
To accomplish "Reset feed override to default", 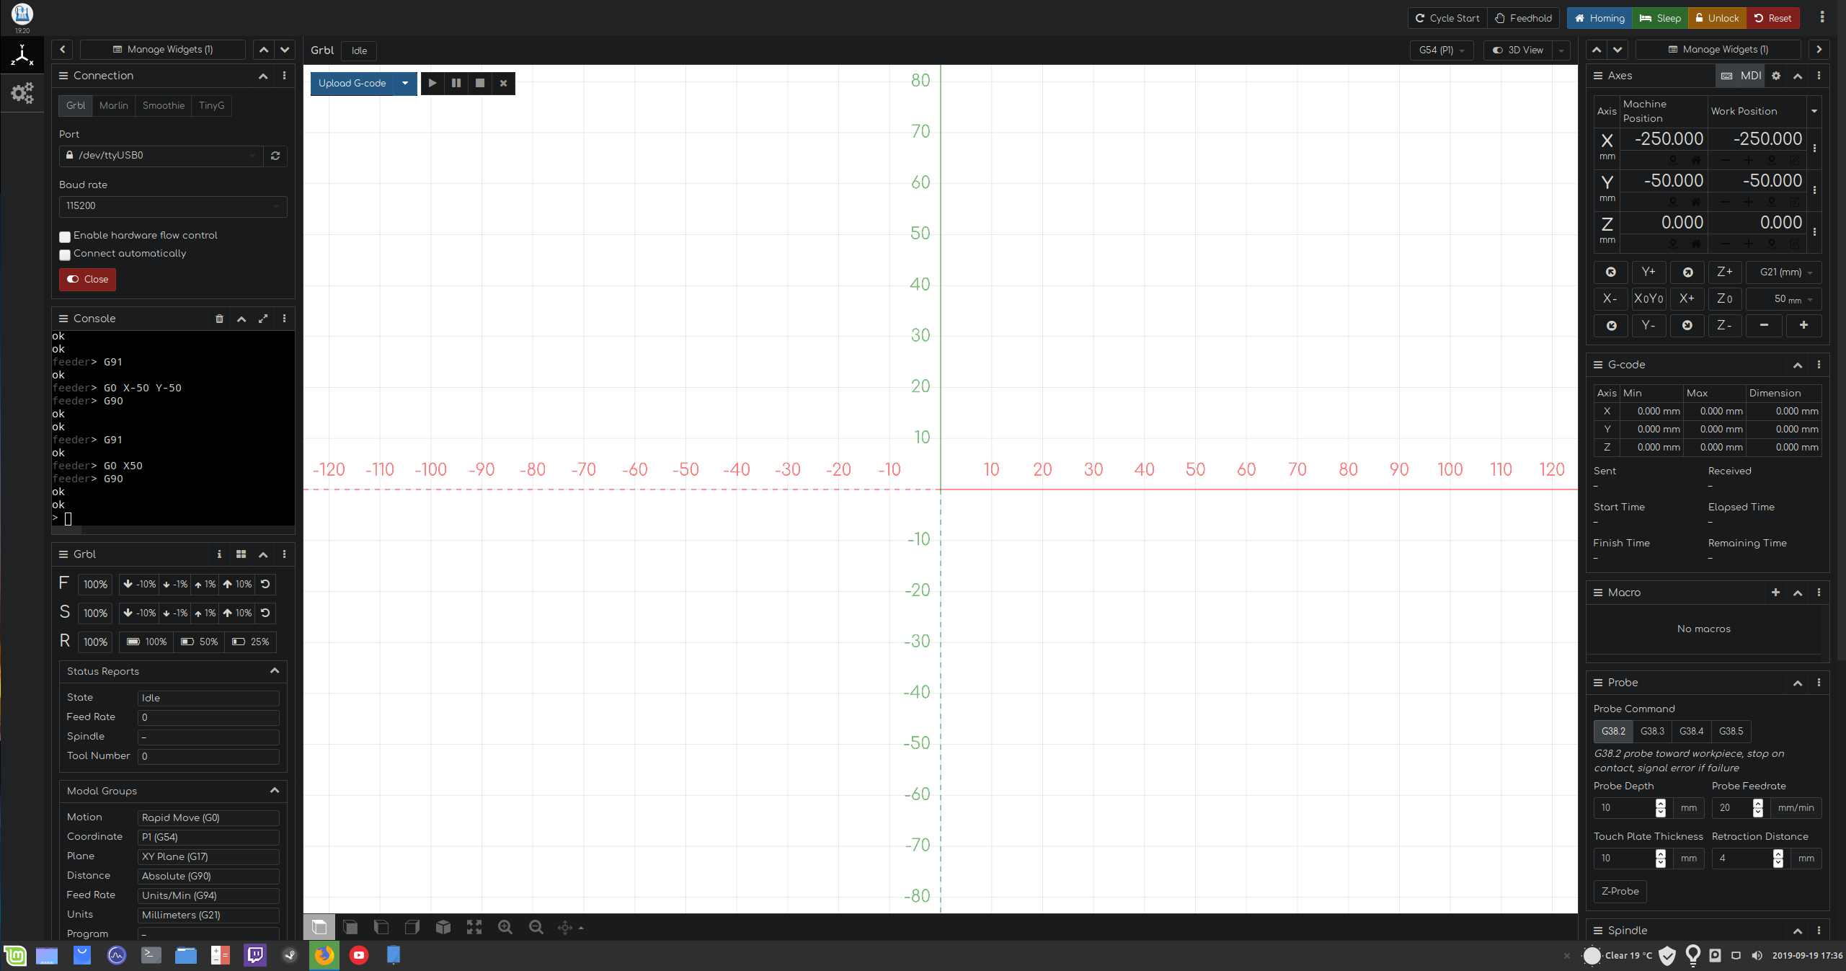I will coord(265,584).
